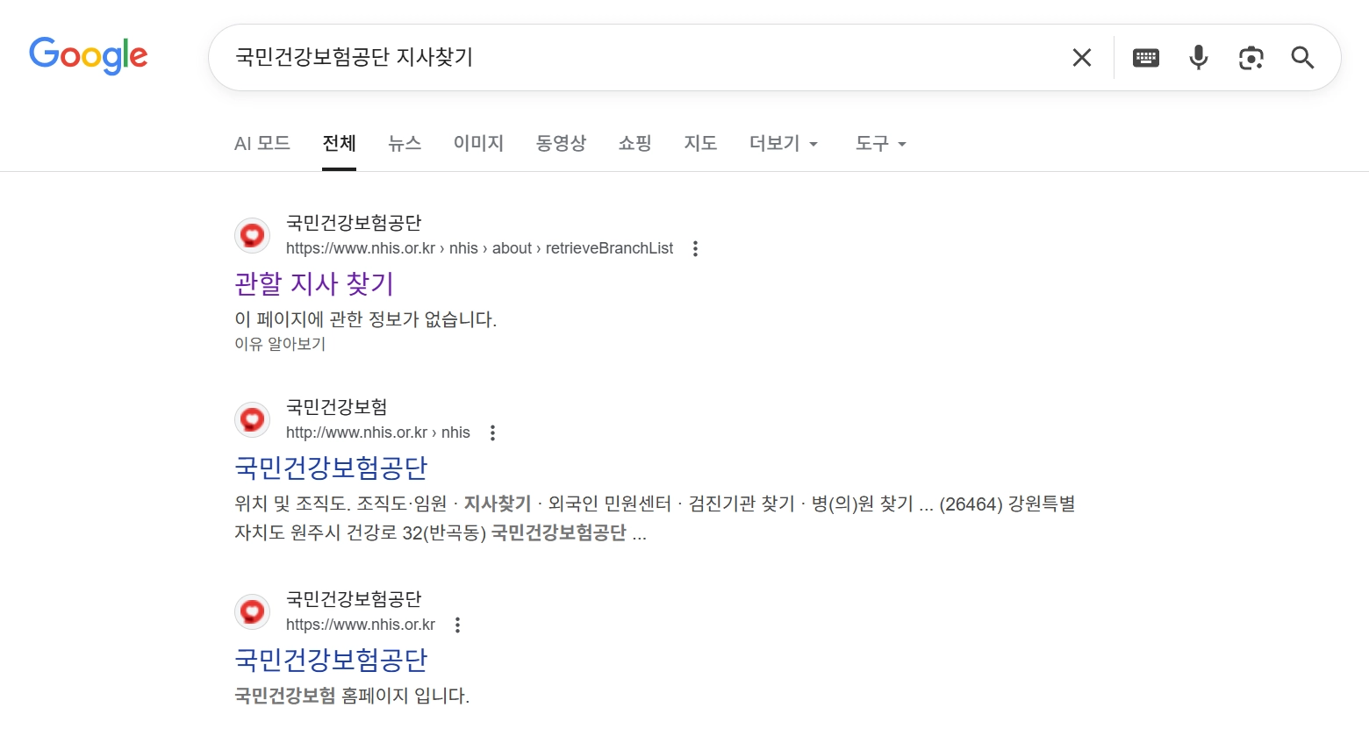Open the 동영상 search tab
The image size is (1369, 736).
(x=561, y=143)
